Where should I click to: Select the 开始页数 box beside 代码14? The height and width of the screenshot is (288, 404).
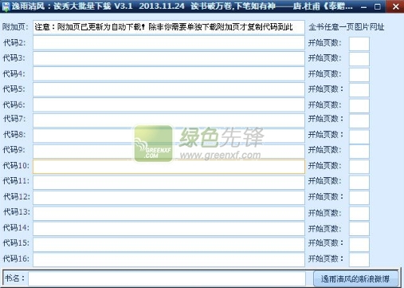coord(359,229)
